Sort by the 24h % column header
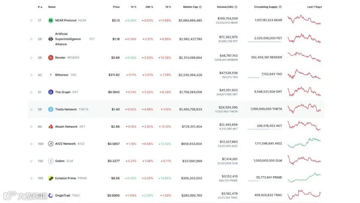Screen dimensions: 360x203 click(149, 7)
